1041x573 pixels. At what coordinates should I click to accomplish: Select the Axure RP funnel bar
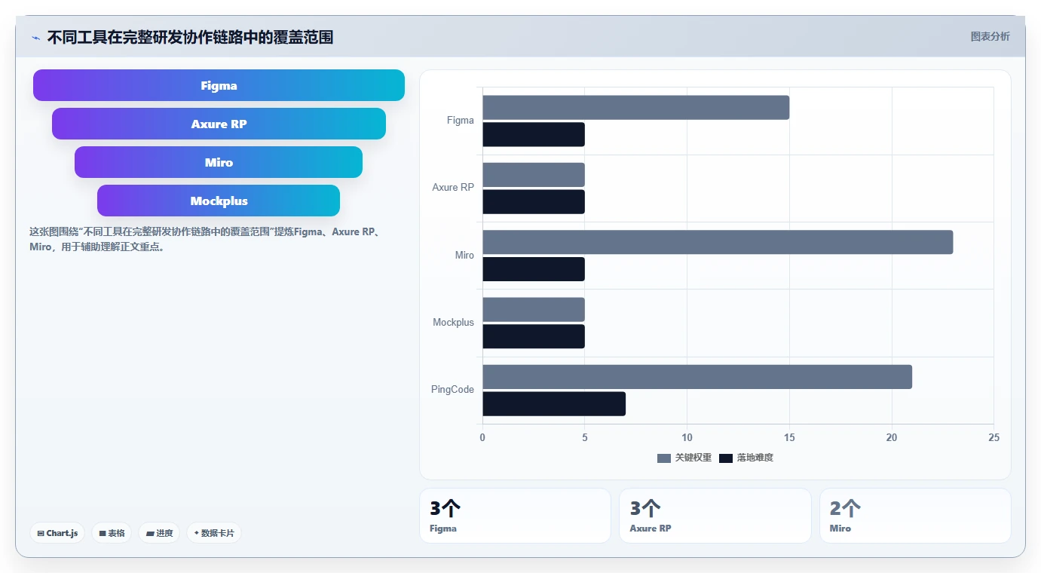coord(219,124)
